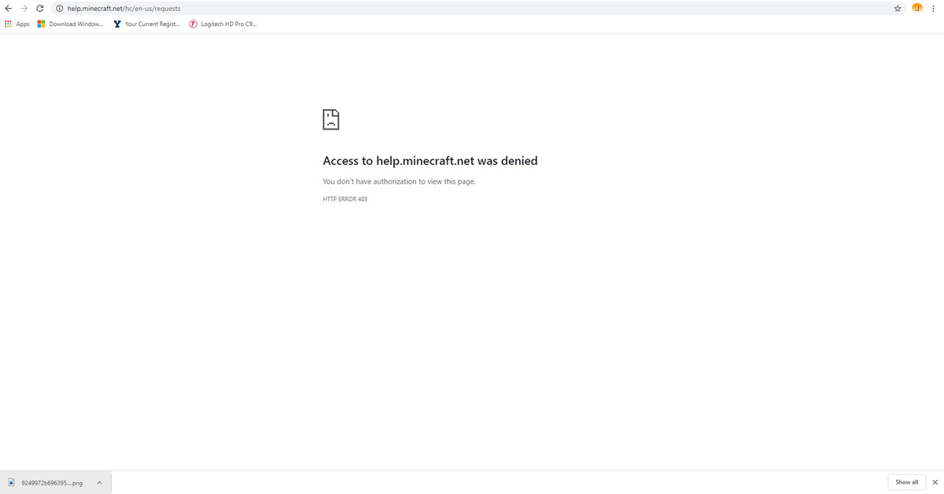Go back to the previous page
Viewport: 944px width, 494px height.
[x=8, y=8]
